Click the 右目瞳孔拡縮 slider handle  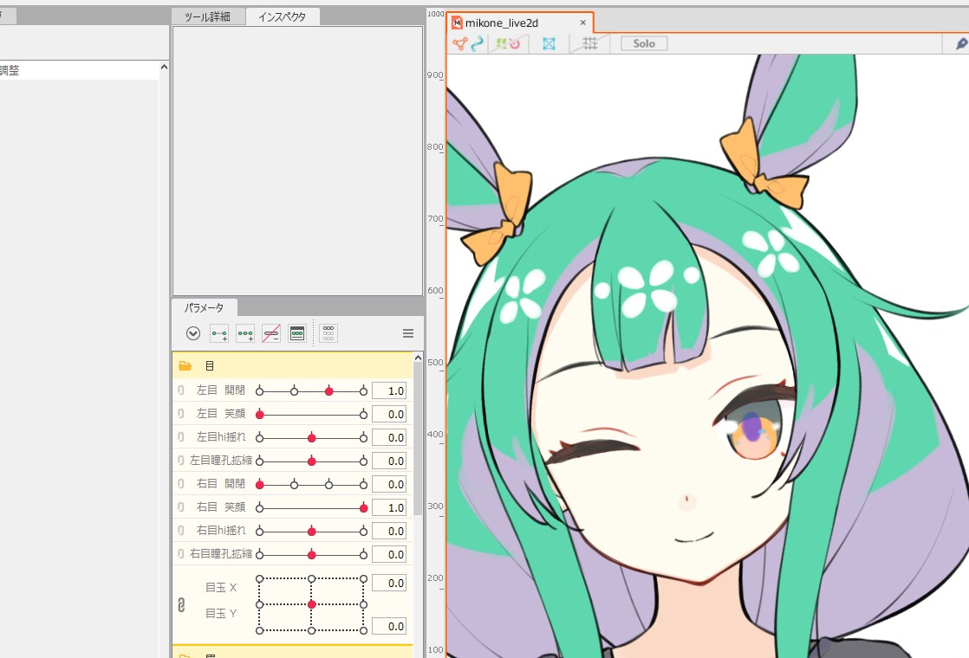(x=312, y=555)
